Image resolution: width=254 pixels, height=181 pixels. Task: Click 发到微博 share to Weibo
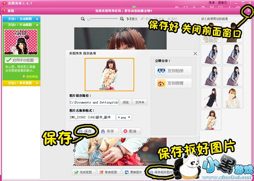(x=173, y=83)
